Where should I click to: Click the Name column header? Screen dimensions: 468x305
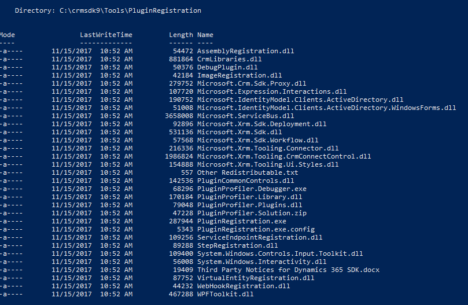point(205,35)
